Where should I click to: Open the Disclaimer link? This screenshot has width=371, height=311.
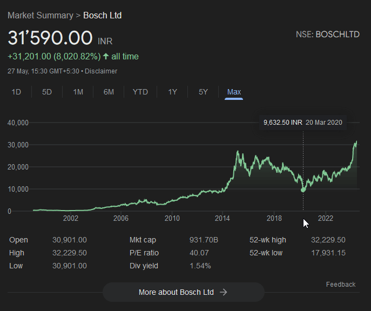pos(100,71)
